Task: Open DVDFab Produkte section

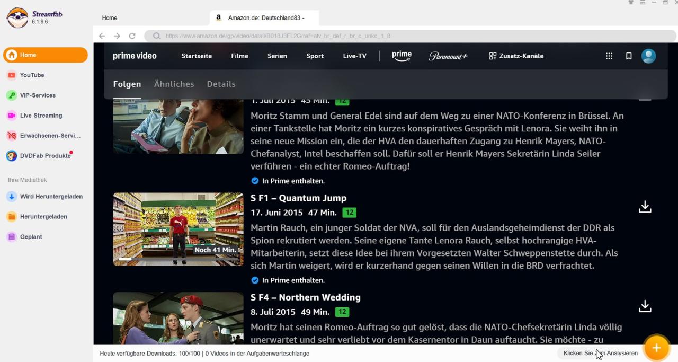Action: coord(45,156)
